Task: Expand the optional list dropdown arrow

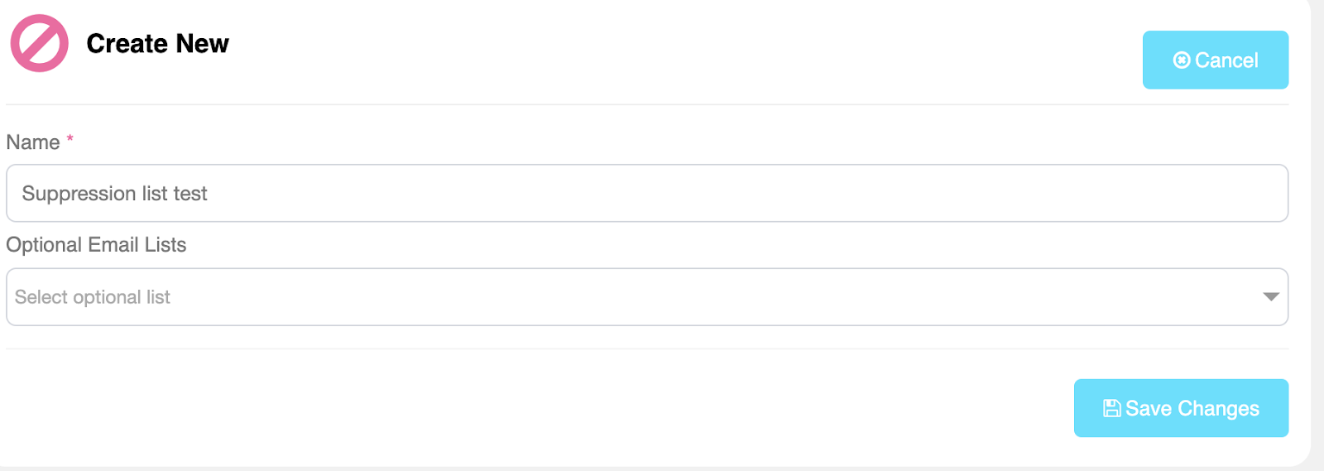Action: click(1271, 297)
